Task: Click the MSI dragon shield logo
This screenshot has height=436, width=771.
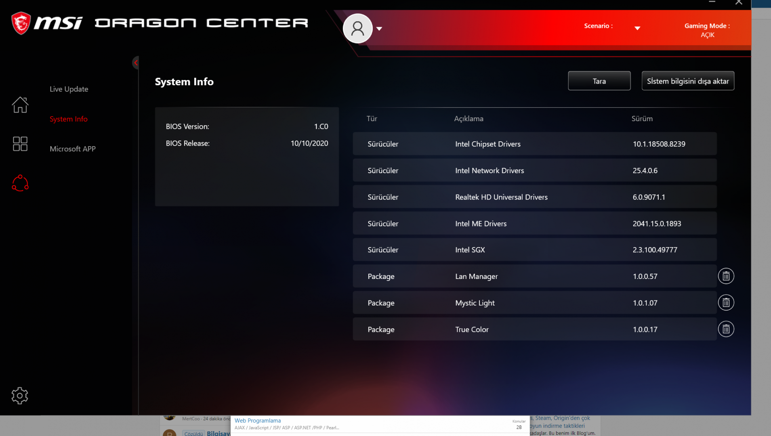Action: [21, 23]
